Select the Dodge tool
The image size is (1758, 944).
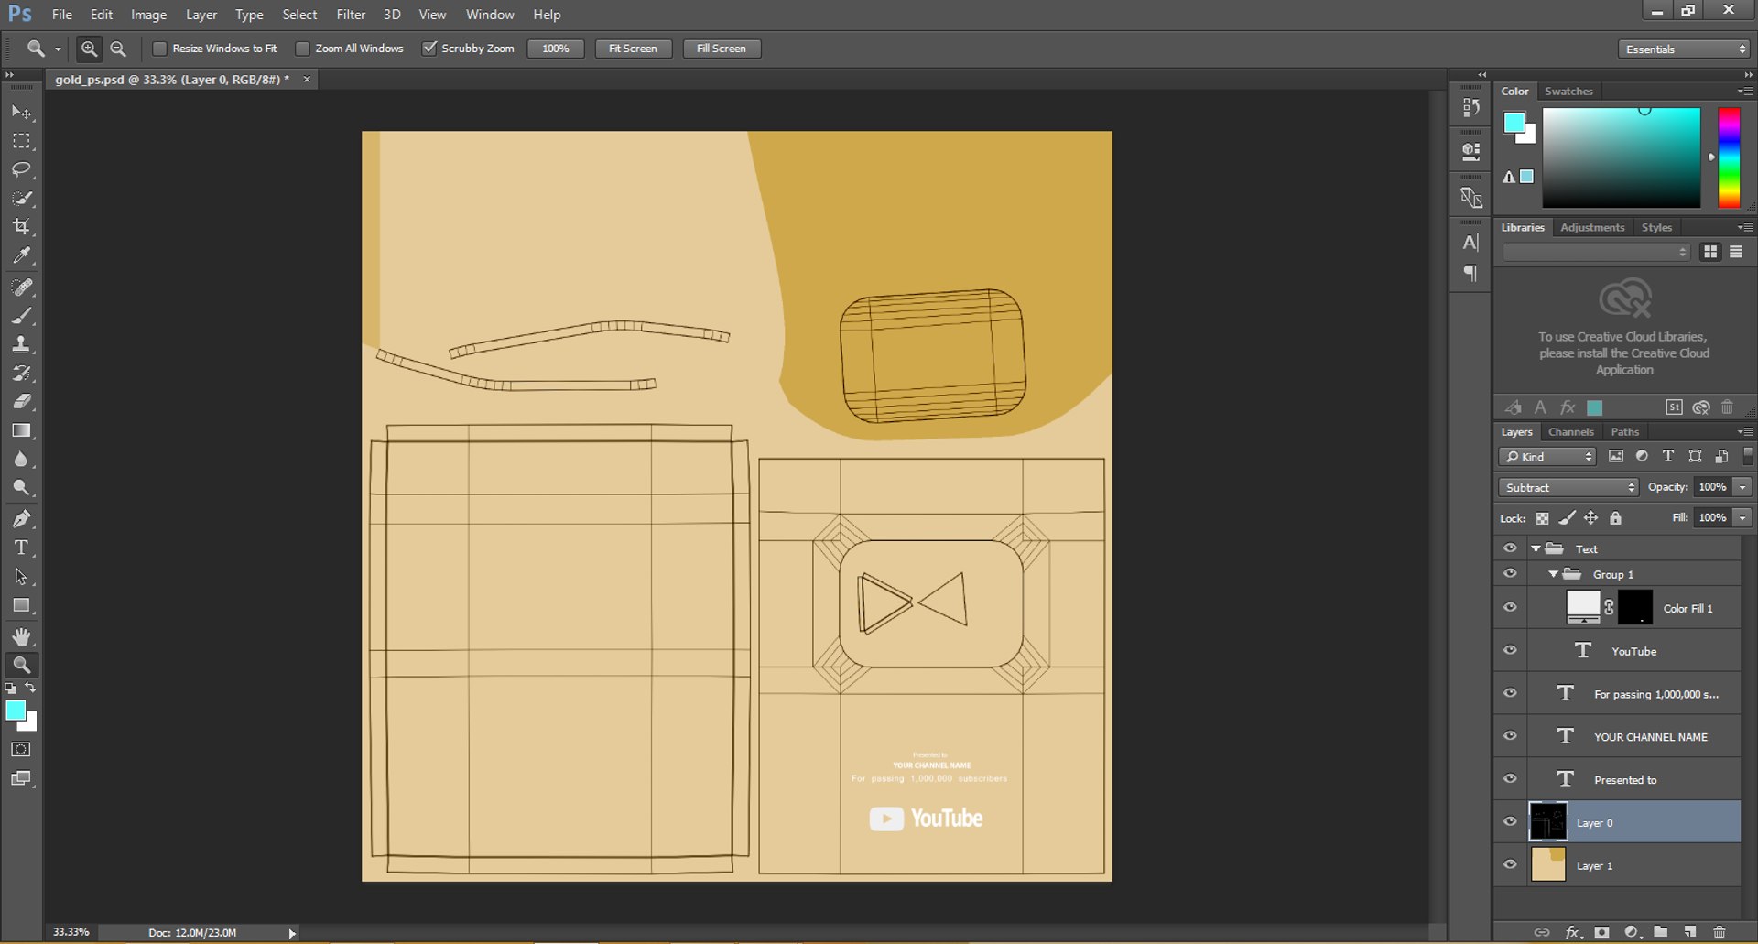21,487
